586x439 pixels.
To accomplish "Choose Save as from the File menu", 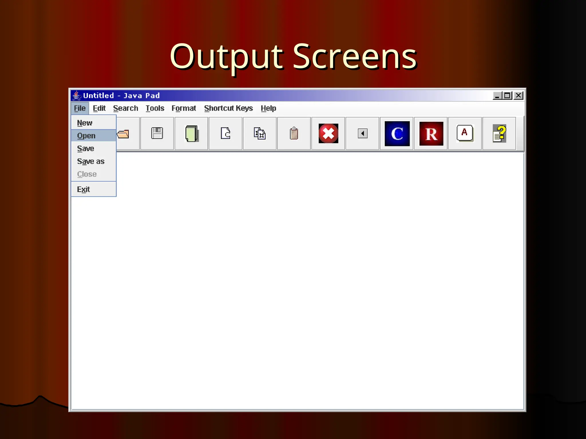I will [94, 161].
